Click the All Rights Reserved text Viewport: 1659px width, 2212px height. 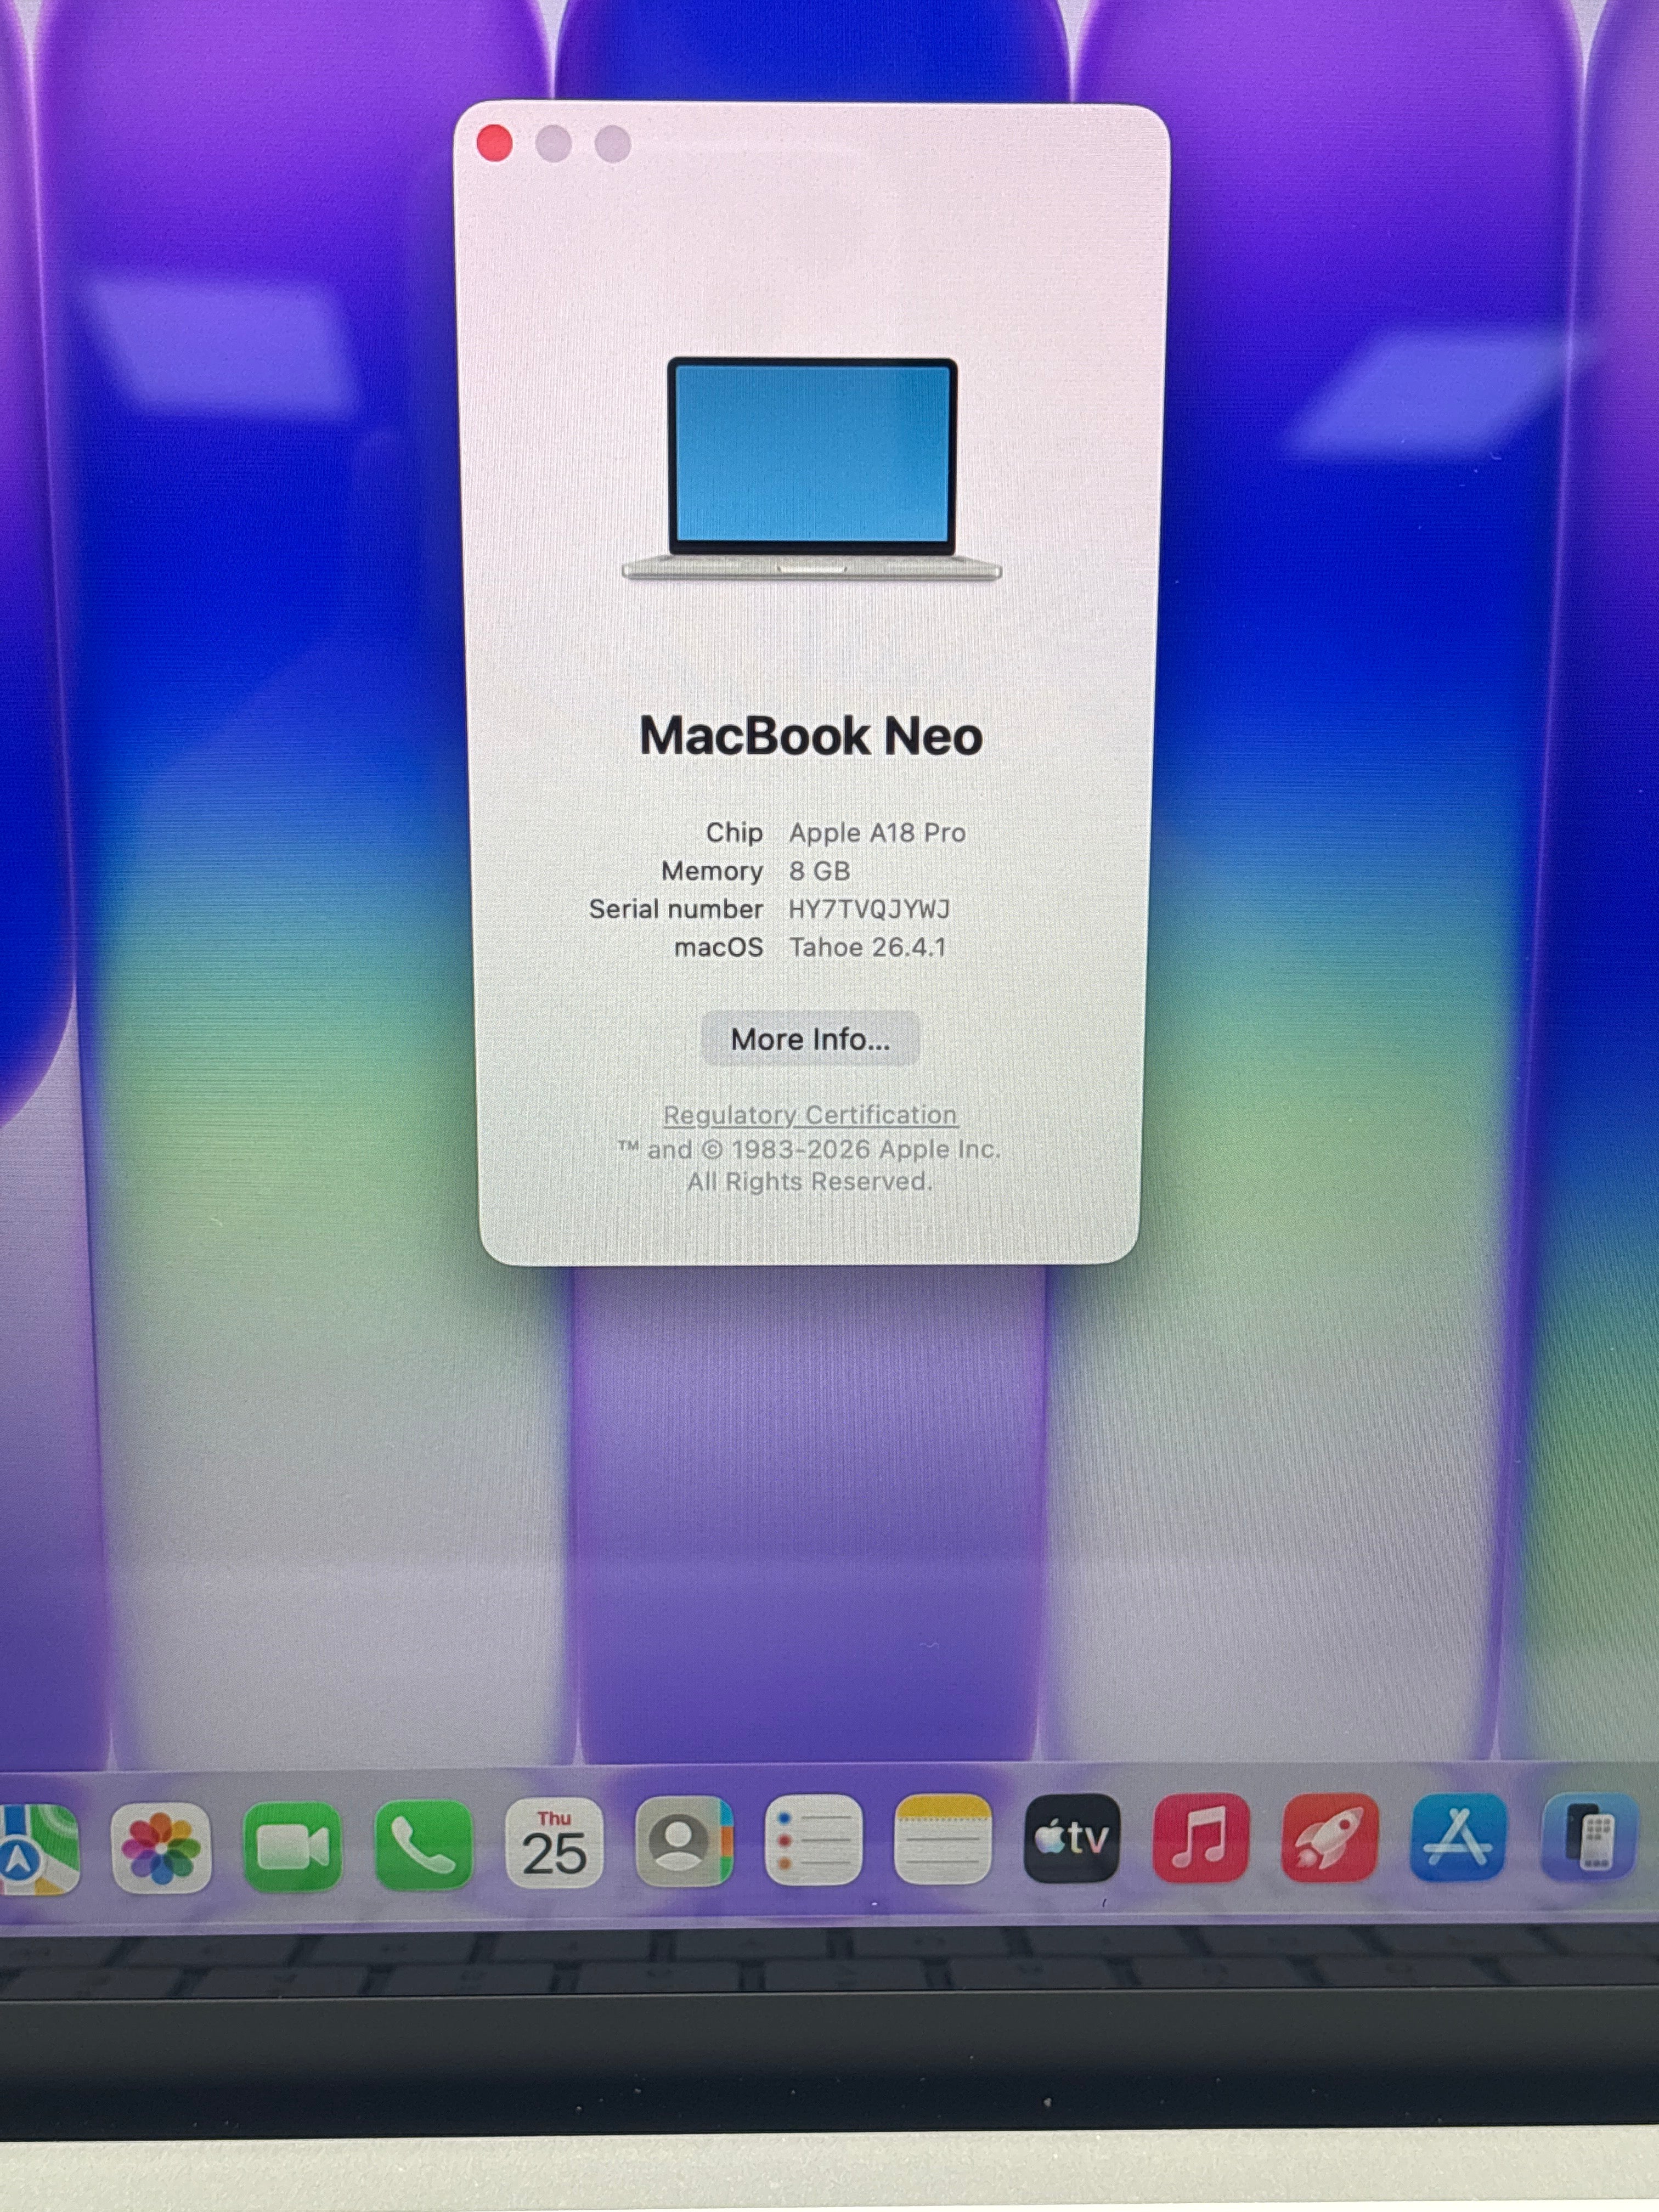pyautogui.click(x=809, y=1182)
